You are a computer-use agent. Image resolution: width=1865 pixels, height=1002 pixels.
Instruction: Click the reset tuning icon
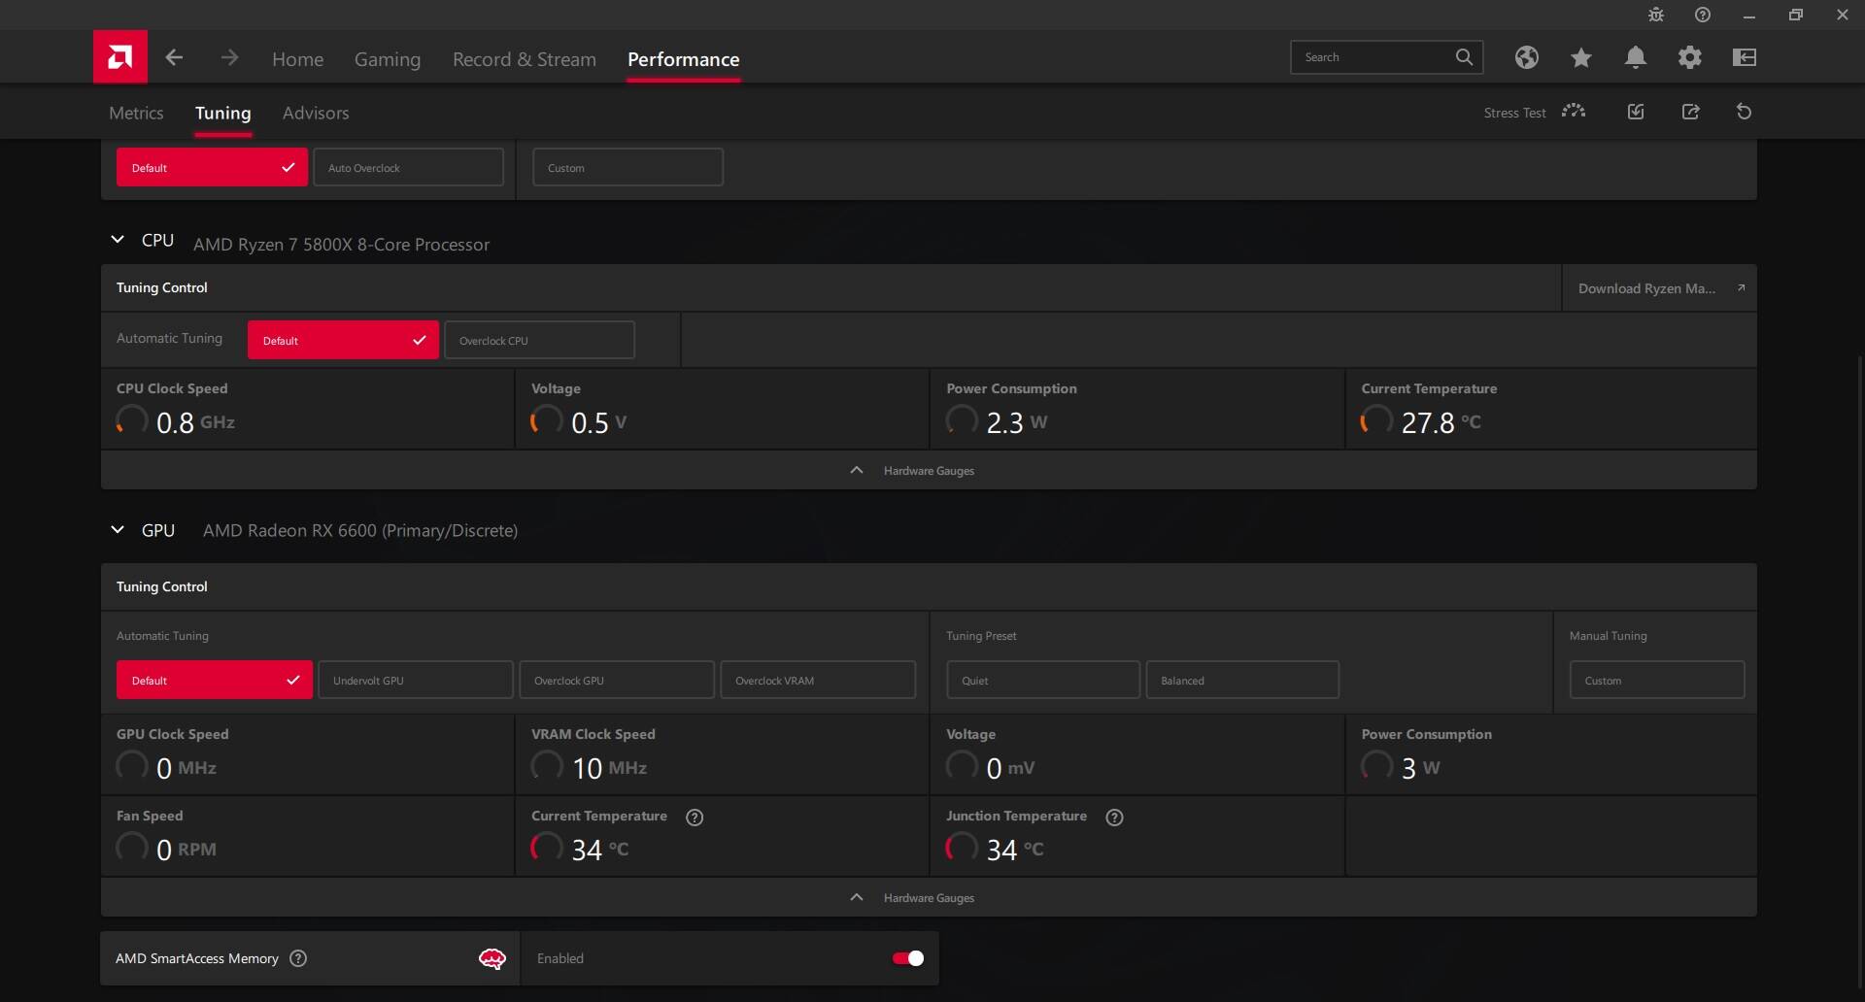point(1744,112)
